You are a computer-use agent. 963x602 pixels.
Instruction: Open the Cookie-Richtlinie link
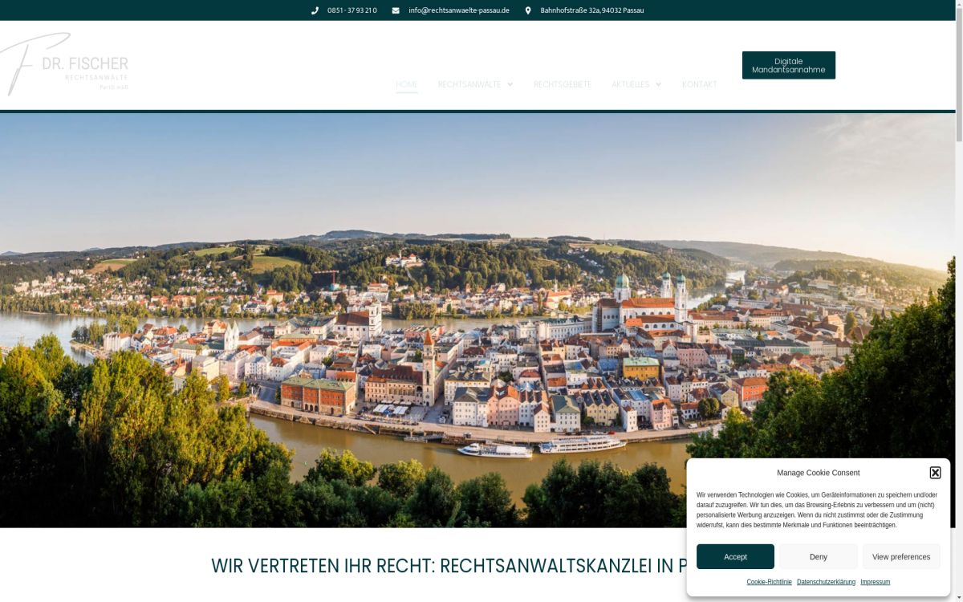pos(768,582)
